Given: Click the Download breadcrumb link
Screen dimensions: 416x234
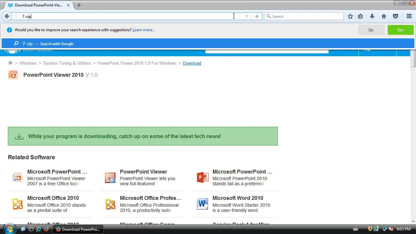Looking at the screenshot, I should click(192, 63).
